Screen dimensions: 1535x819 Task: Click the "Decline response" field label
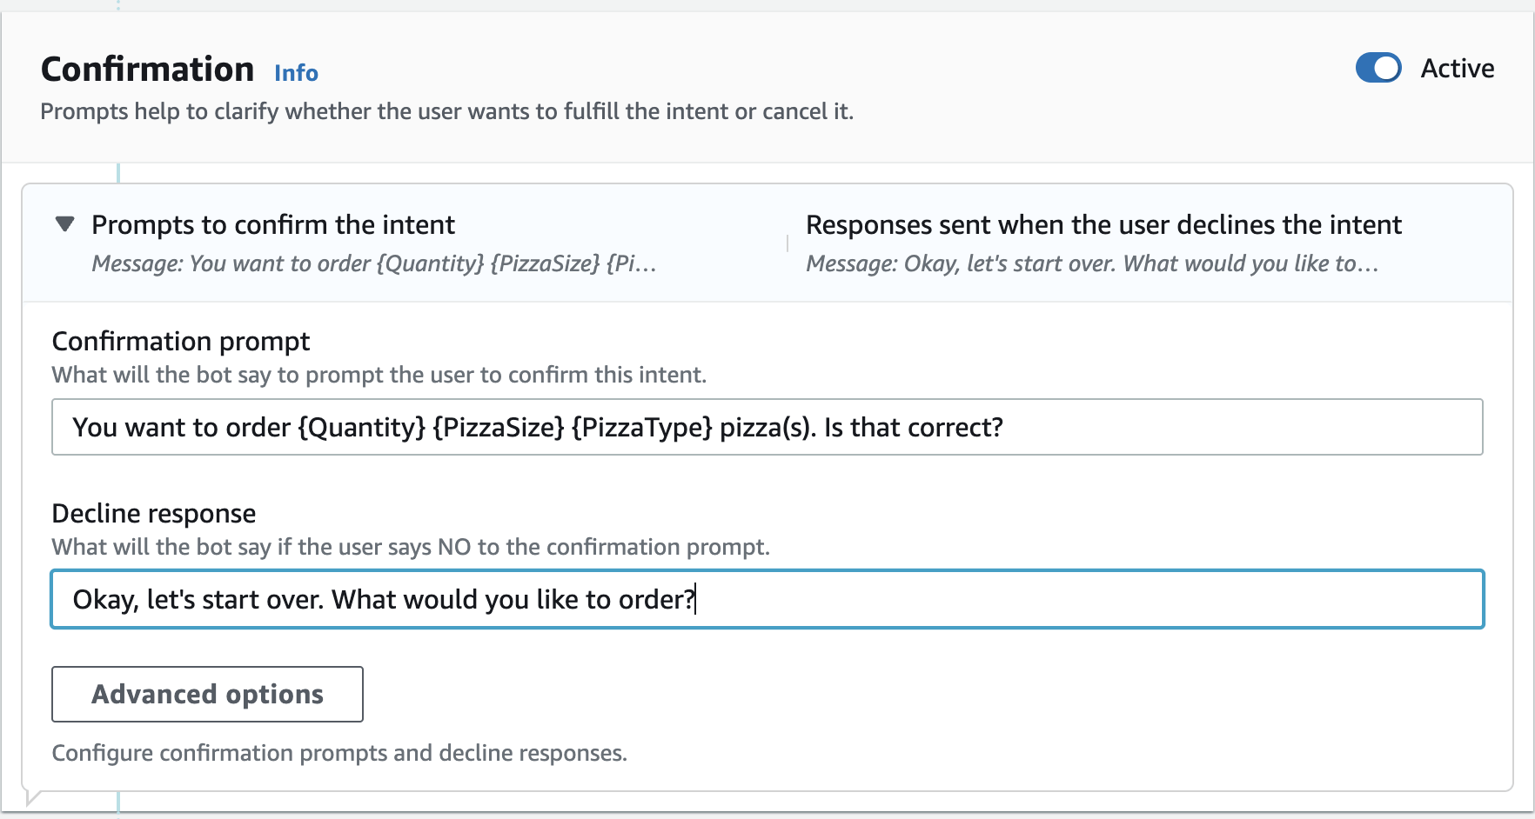click(x=154, y=514)
